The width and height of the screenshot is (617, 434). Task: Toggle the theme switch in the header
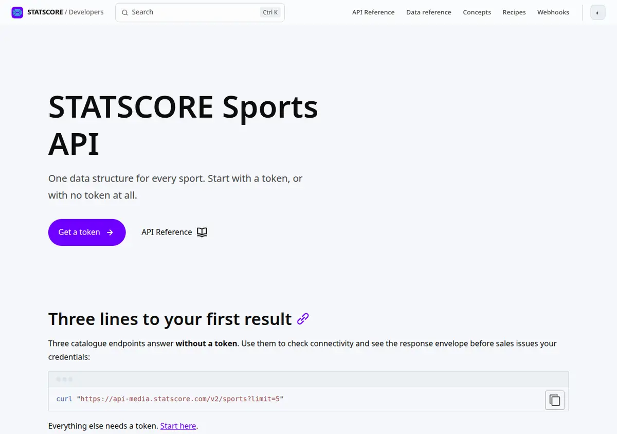point(597,12)
